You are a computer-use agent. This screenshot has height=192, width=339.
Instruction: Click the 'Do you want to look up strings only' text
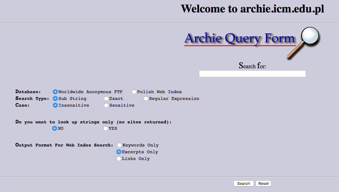[x=93, y=122]
